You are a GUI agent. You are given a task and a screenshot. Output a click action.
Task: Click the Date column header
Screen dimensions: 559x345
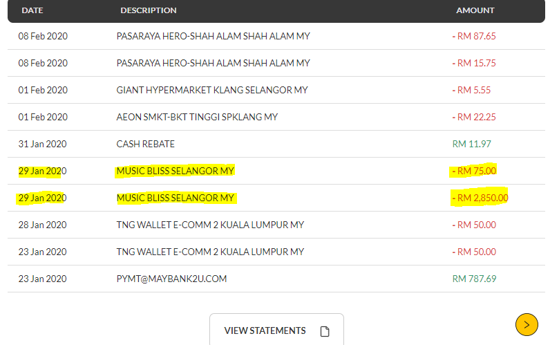[x=33, y=10]
